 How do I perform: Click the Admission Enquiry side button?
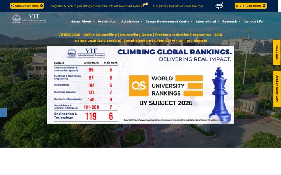[x=277, y=89]
